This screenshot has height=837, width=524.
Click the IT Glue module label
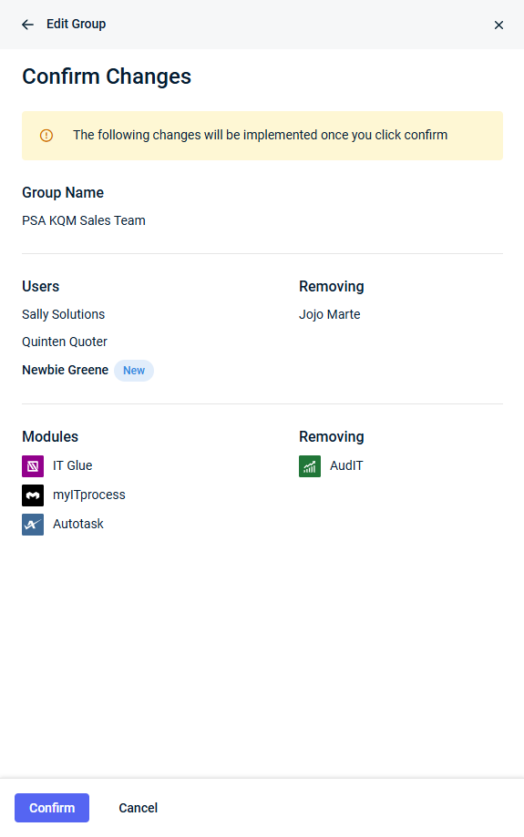[73, 465]
